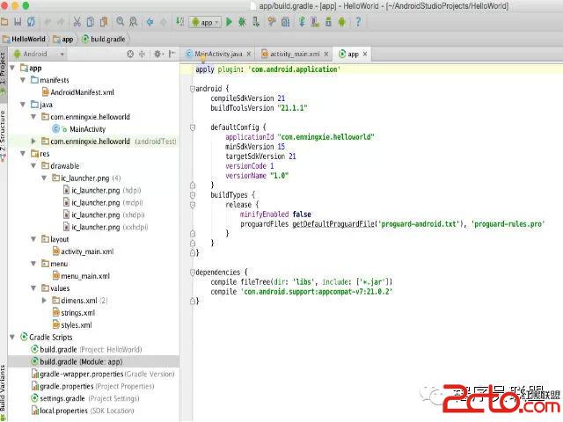Open the app run configuration dropdown
The image size is (563, 422).
coord(205,22)
